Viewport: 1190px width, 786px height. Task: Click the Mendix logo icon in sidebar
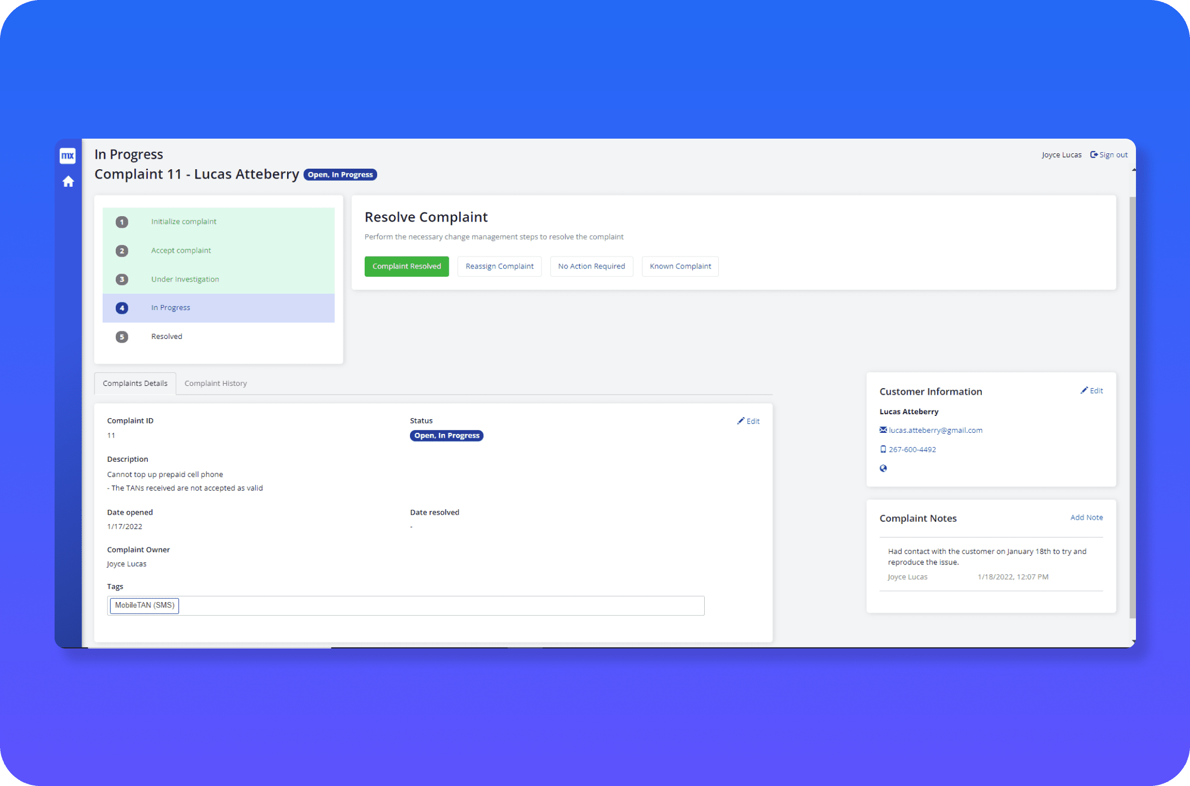(68, 156)
